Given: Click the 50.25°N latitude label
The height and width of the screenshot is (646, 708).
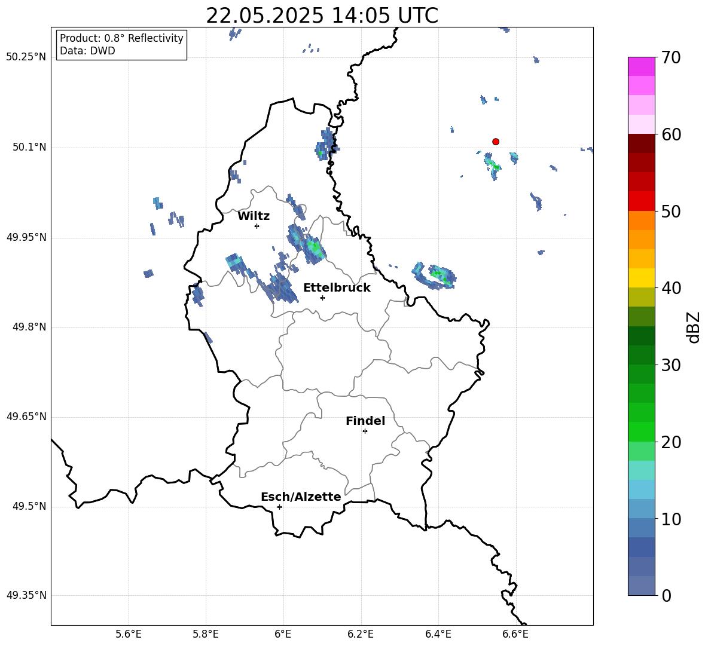Looking at the screenshot, I should (26, 57).
